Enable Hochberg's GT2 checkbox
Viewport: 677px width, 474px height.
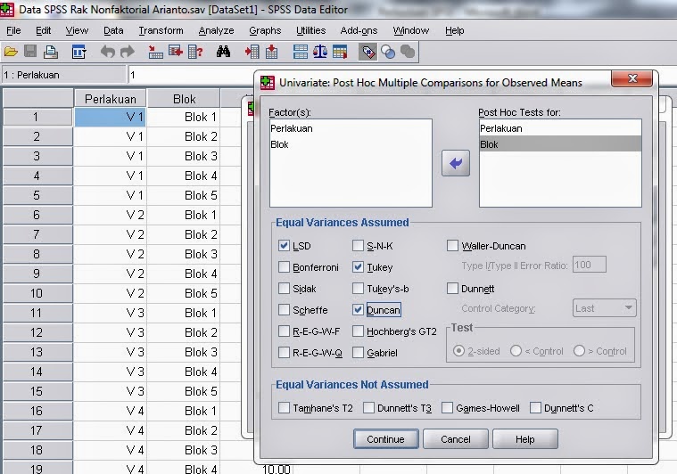tap(358, 331)
